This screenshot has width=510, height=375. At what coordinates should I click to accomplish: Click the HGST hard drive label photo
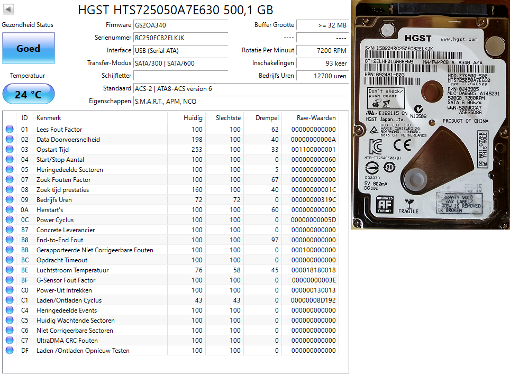[x=430, y=114]
